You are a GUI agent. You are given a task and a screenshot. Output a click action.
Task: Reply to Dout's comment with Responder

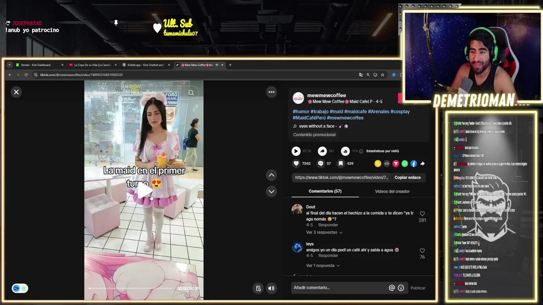point(328,225)
